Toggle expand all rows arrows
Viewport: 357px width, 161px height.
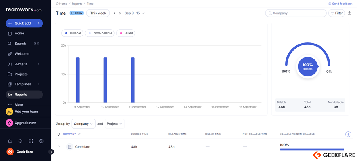pos(59,134)
